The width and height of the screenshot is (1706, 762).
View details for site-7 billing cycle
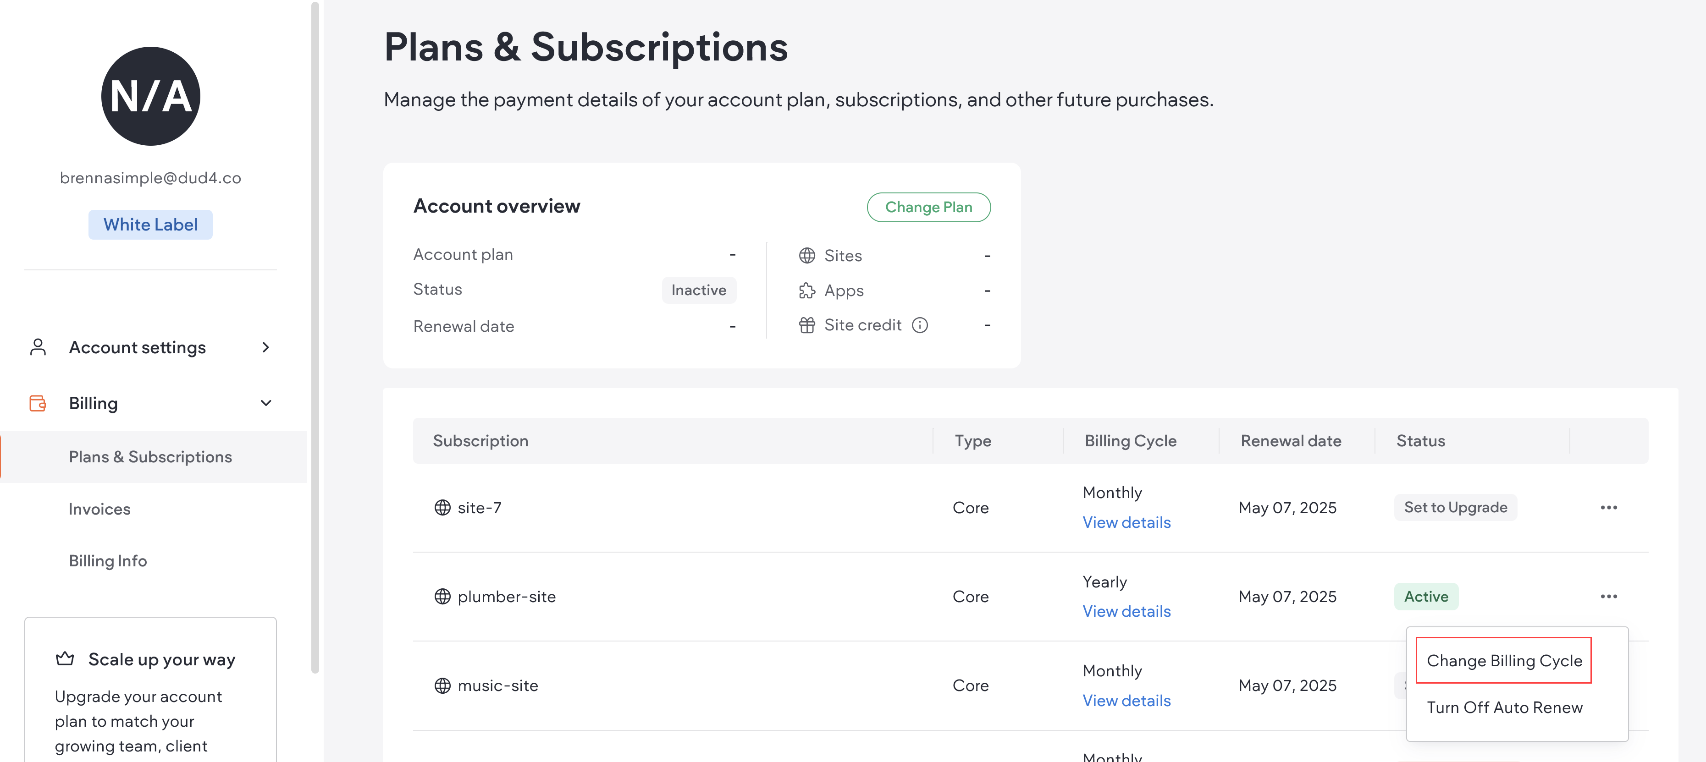pos(1126,522)
